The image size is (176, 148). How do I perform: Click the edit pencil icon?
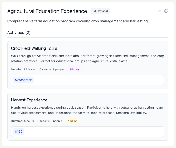166,11
